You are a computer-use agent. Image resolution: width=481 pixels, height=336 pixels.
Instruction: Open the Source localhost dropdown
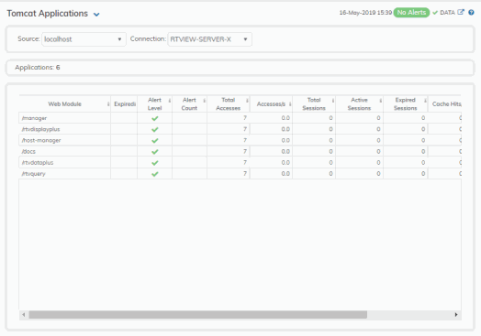84,39
